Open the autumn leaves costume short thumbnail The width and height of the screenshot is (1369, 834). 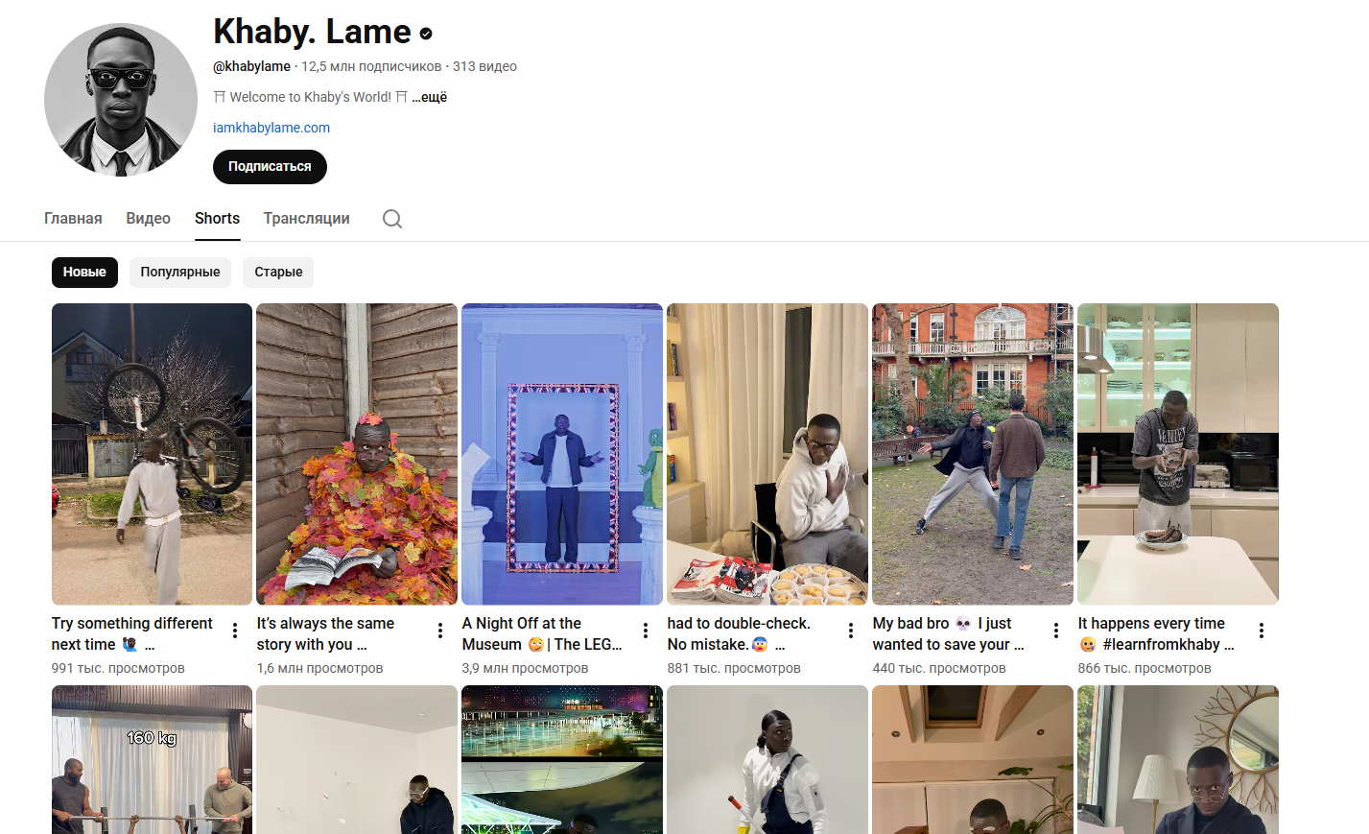point(357,454)
